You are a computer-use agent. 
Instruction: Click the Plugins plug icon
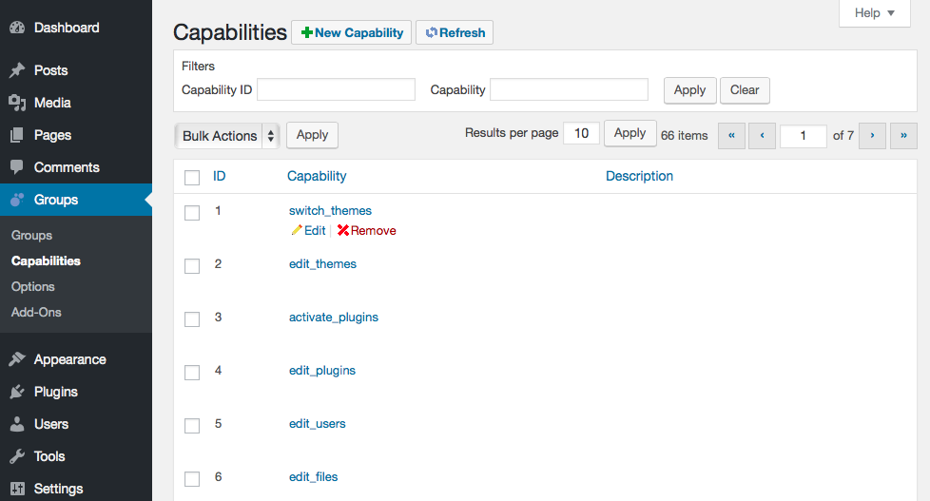(x=17, y=392)
